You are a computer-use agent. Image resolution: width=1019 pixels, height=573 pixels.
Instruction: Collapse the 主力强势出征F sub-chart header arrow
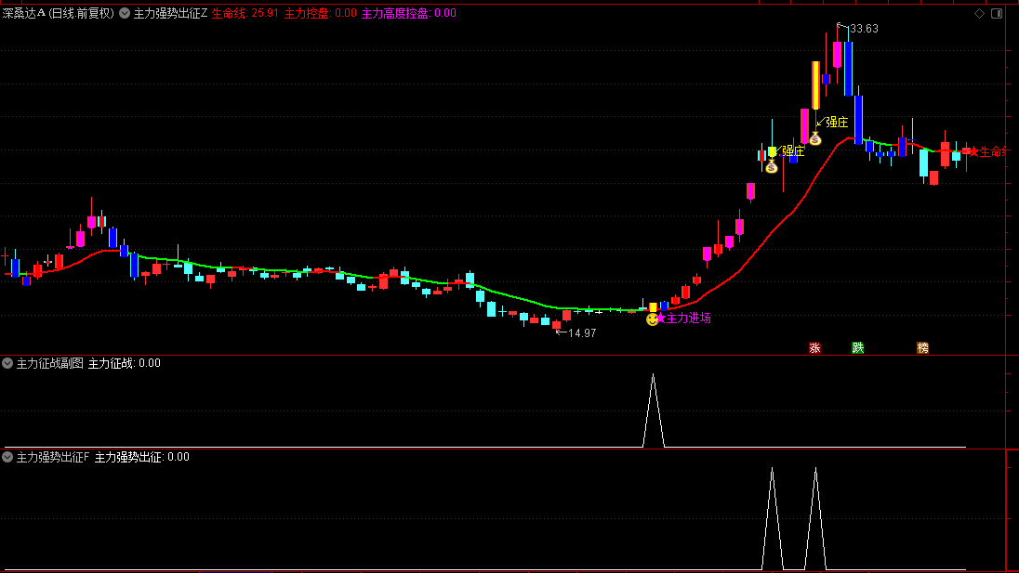coord(7,457)
